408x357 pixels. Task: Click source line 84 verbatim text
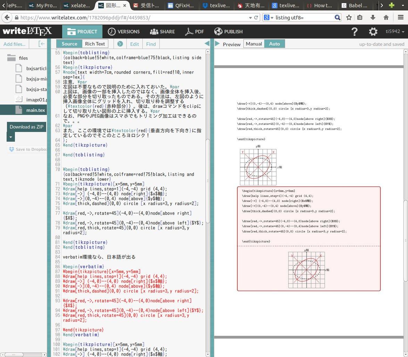tap(99, 257)
